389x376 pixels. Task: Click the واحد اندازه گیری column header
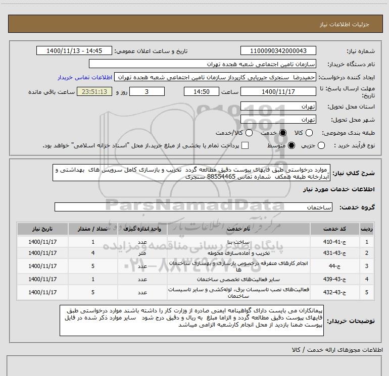(142, 229)
